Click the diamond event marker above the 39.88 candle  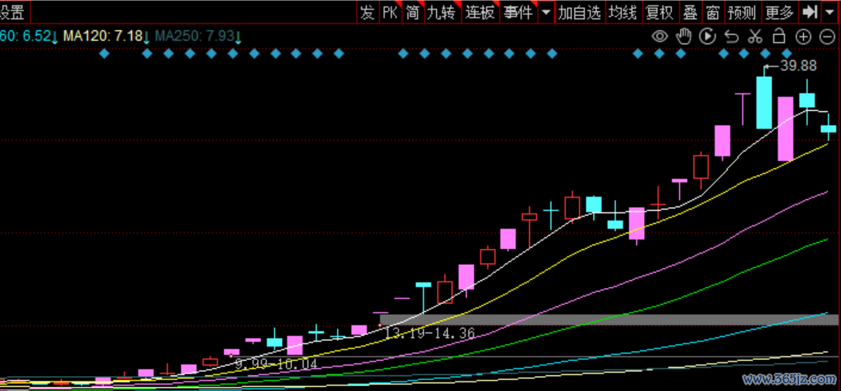766,54
